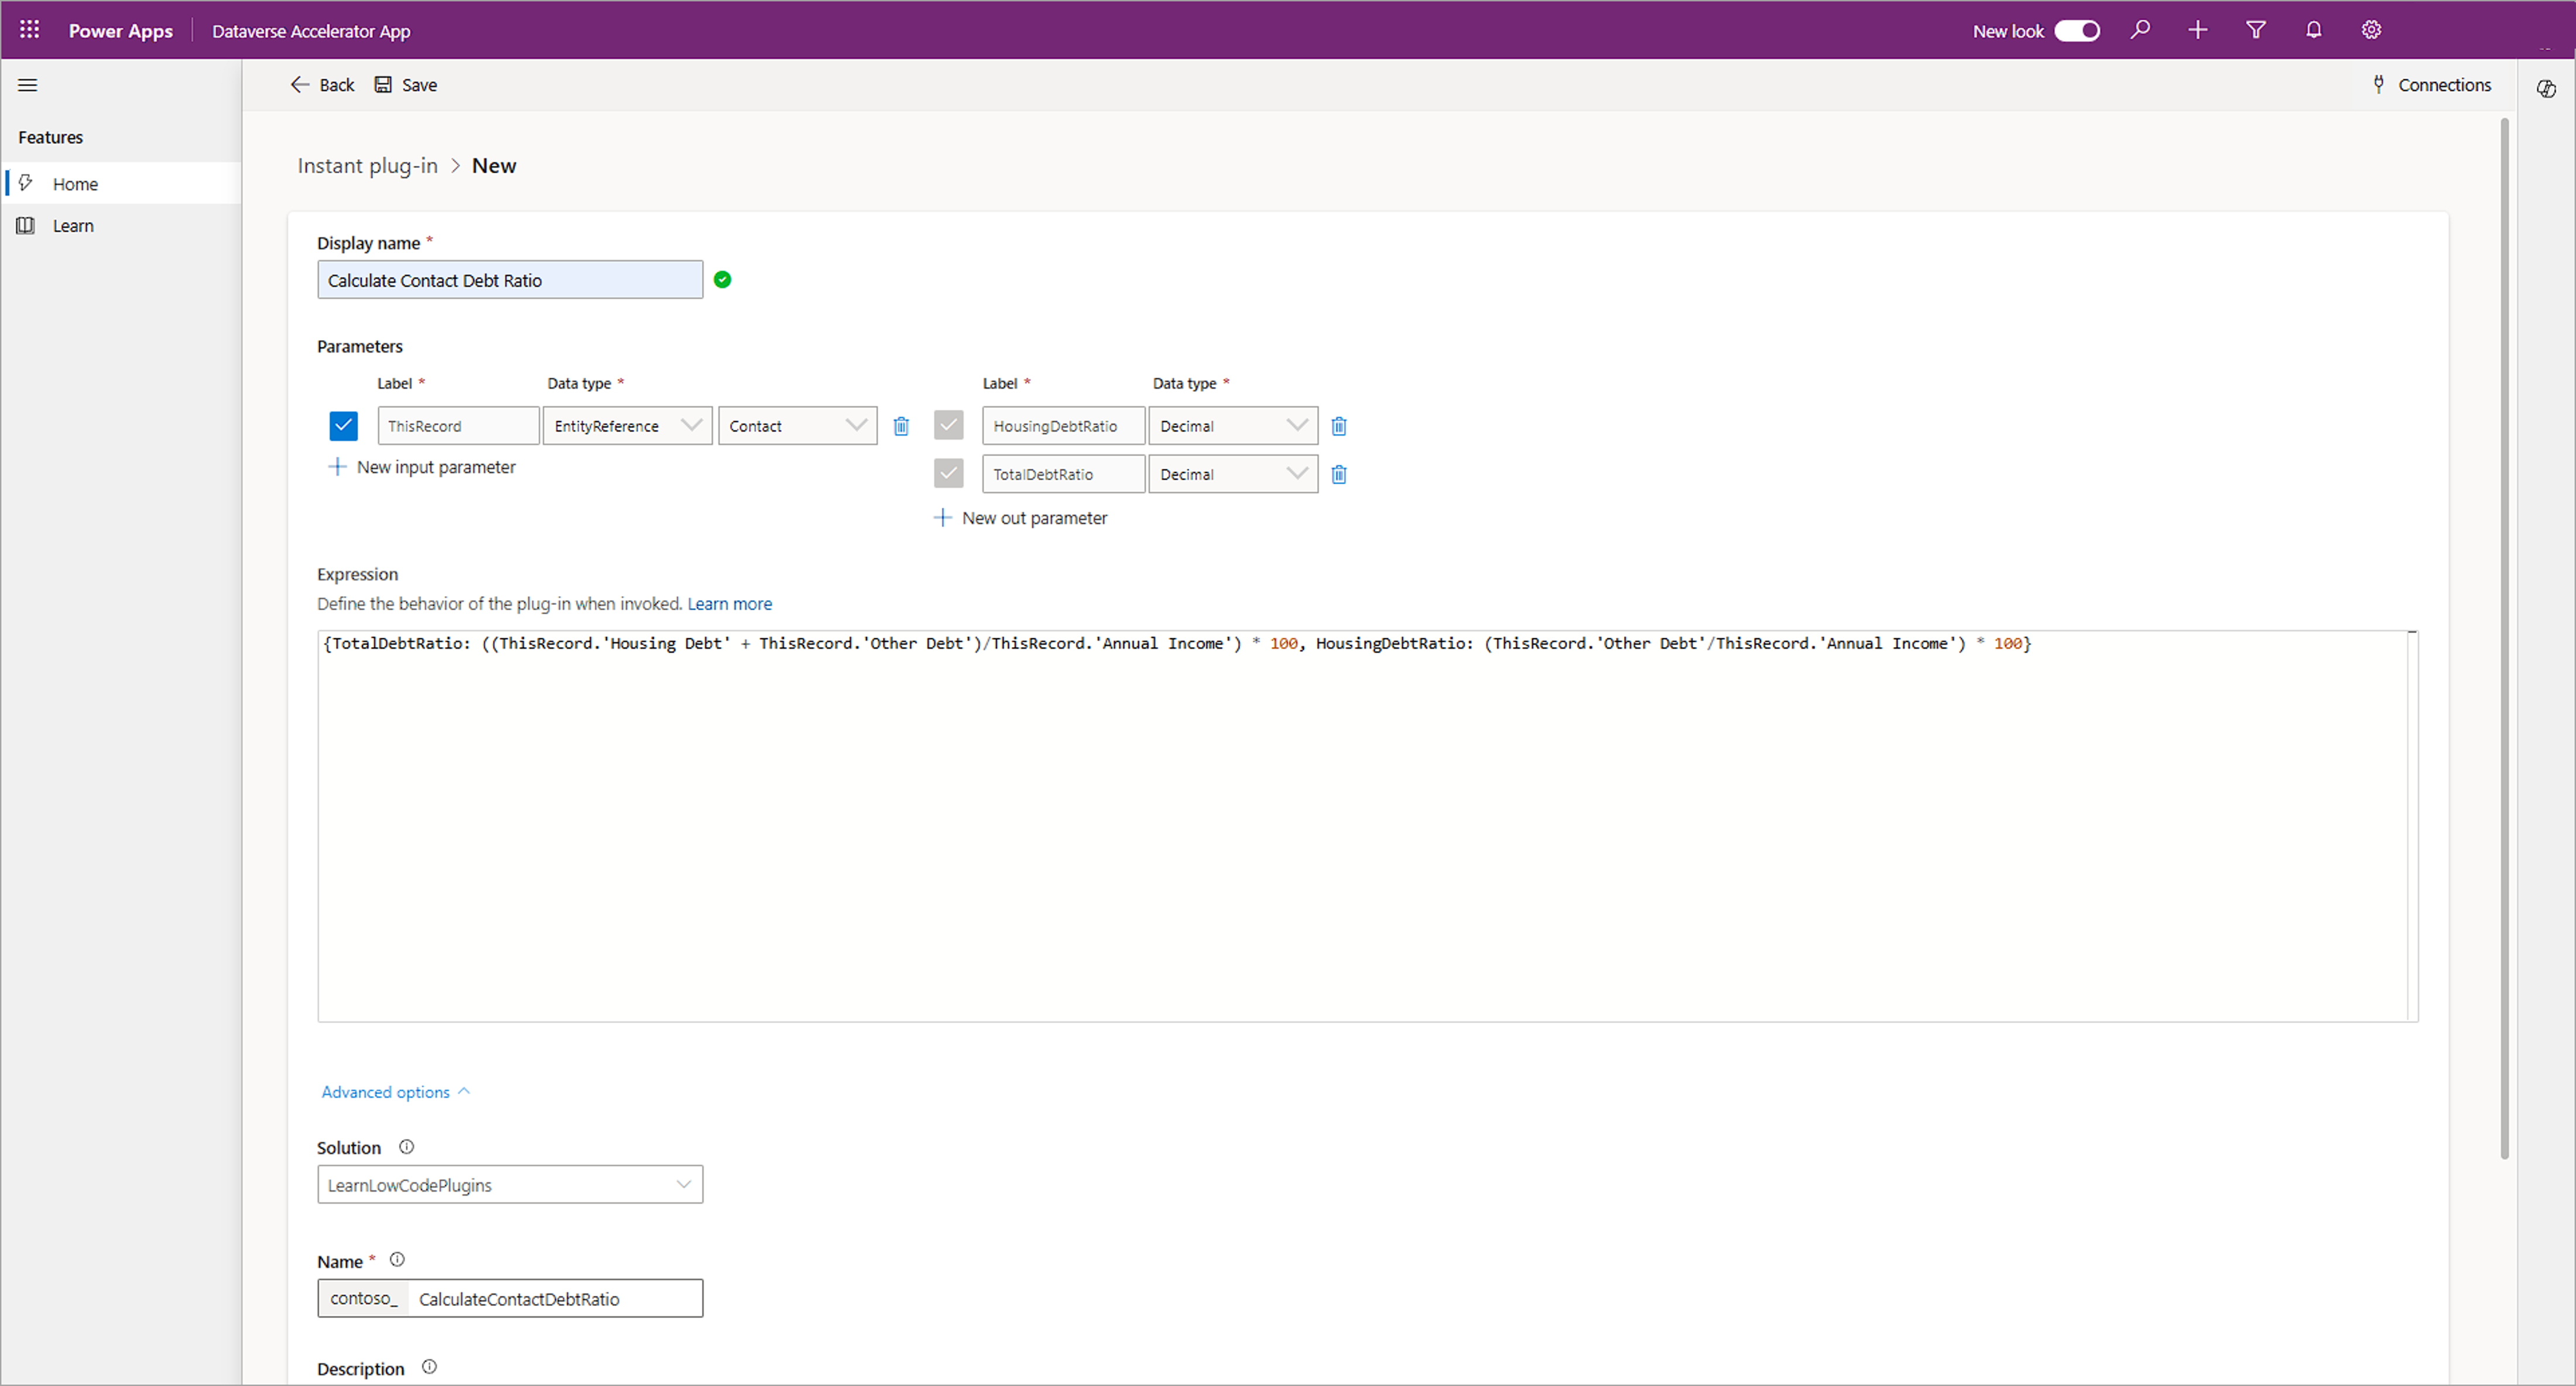Click the Save button

coord(406,85)
